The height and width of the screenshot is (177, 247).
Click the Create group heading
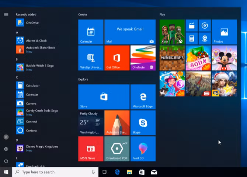tap(83, 14)
